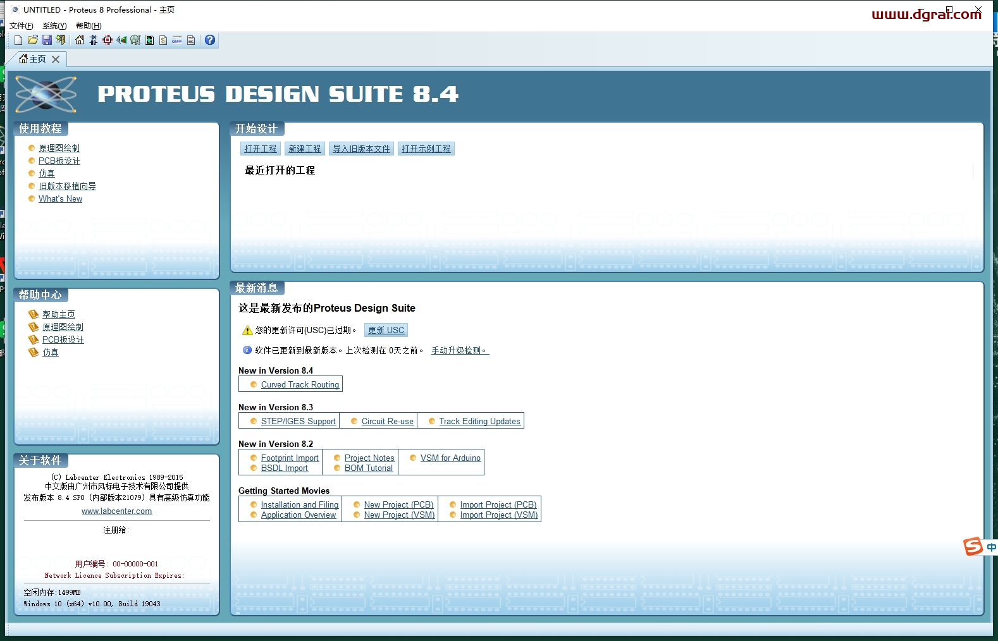Click the Sogou input method icon
This screenshot has height=641, width=998.
pos(973,546)
